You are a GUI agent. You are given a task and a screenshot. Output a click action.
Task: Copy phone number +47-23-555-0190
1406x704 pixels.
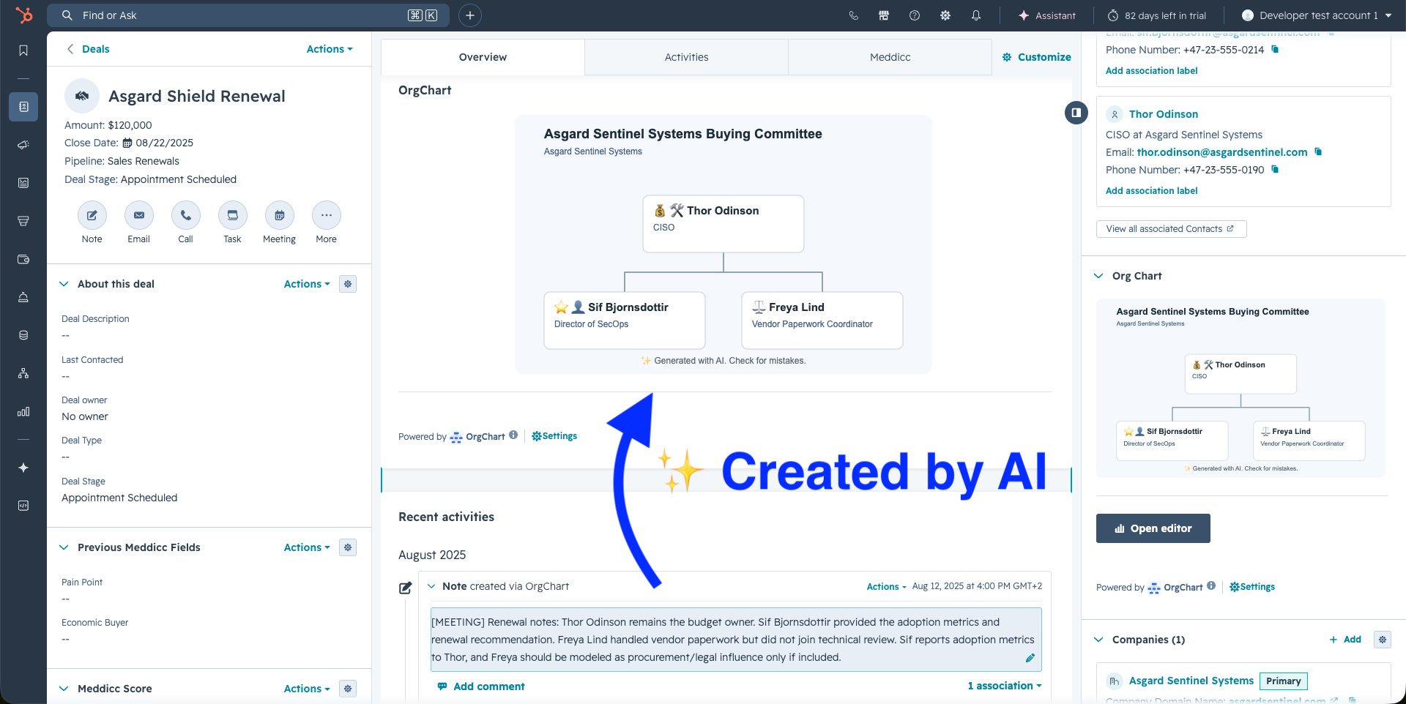click(x=1275, y=170)
